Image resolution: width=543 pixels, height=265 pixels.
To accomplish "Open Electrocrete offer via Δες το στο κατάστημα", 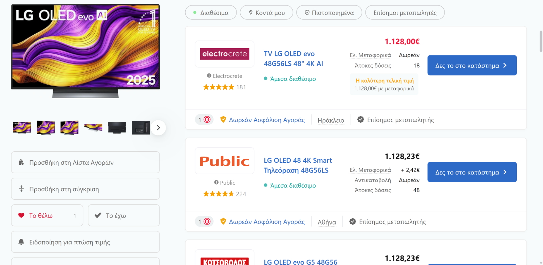I will (472, 65).
